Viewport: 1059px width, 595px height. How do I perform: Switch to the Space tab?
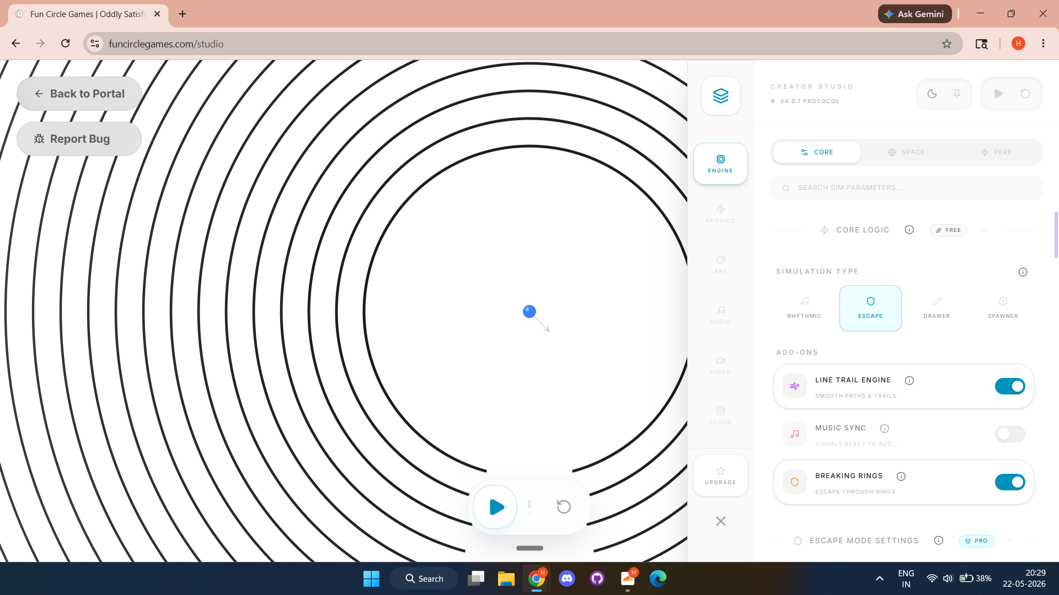click(x=906, y=152)
